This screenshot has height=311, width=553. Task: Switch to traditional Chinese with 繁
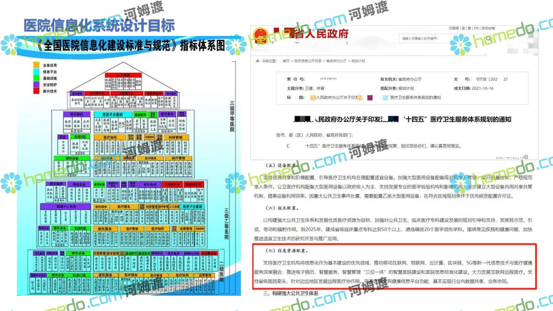(469, 28)
